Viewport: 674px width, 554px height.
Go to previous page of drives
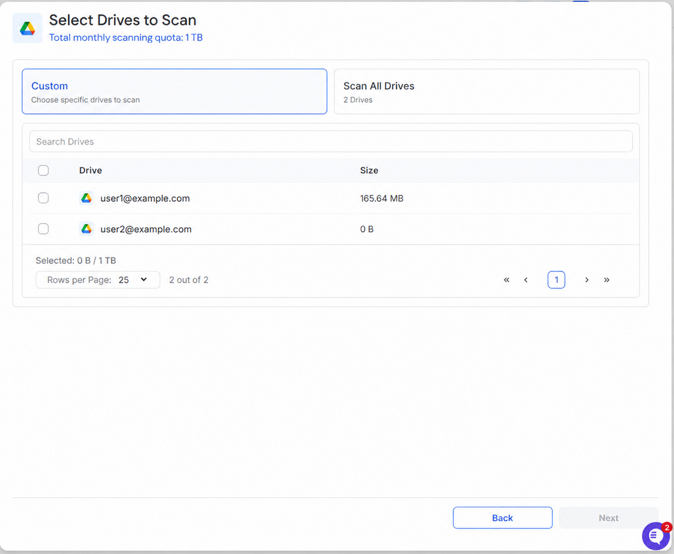point(526,279)
